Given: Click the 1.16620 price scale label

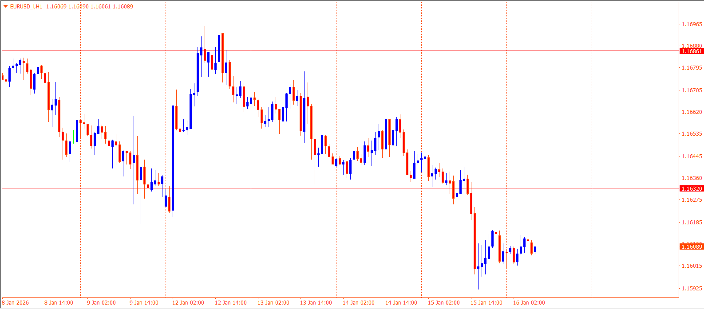Looking at the screenshot, I should coord(692,112).
